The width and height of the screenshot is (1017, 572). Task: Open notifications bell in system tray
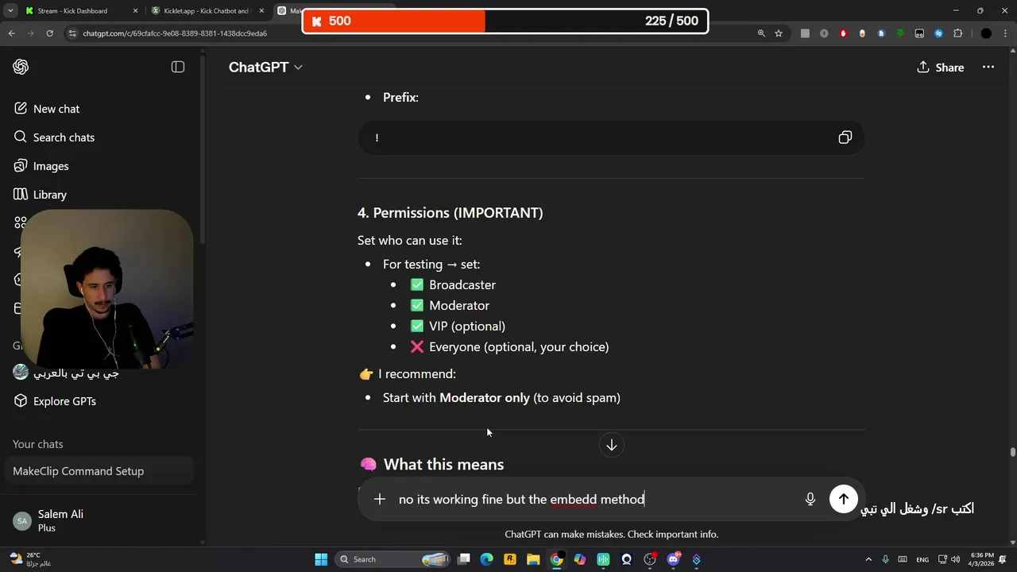1004,559
